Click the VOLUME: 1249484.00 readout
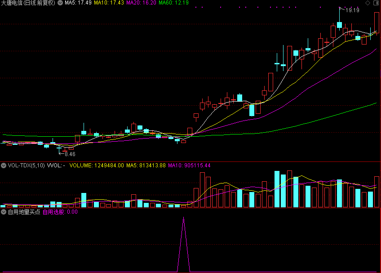Viewport: 381px width, 273px height. (x=97, y=166)
